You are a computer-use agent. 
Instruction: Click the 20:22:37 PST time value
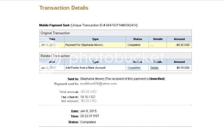[x=90, y=116]
